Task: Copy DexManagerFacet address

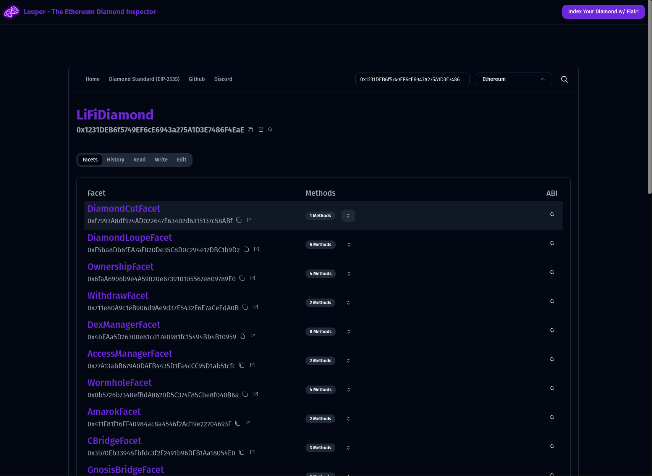Action: (x=243, y=336)
